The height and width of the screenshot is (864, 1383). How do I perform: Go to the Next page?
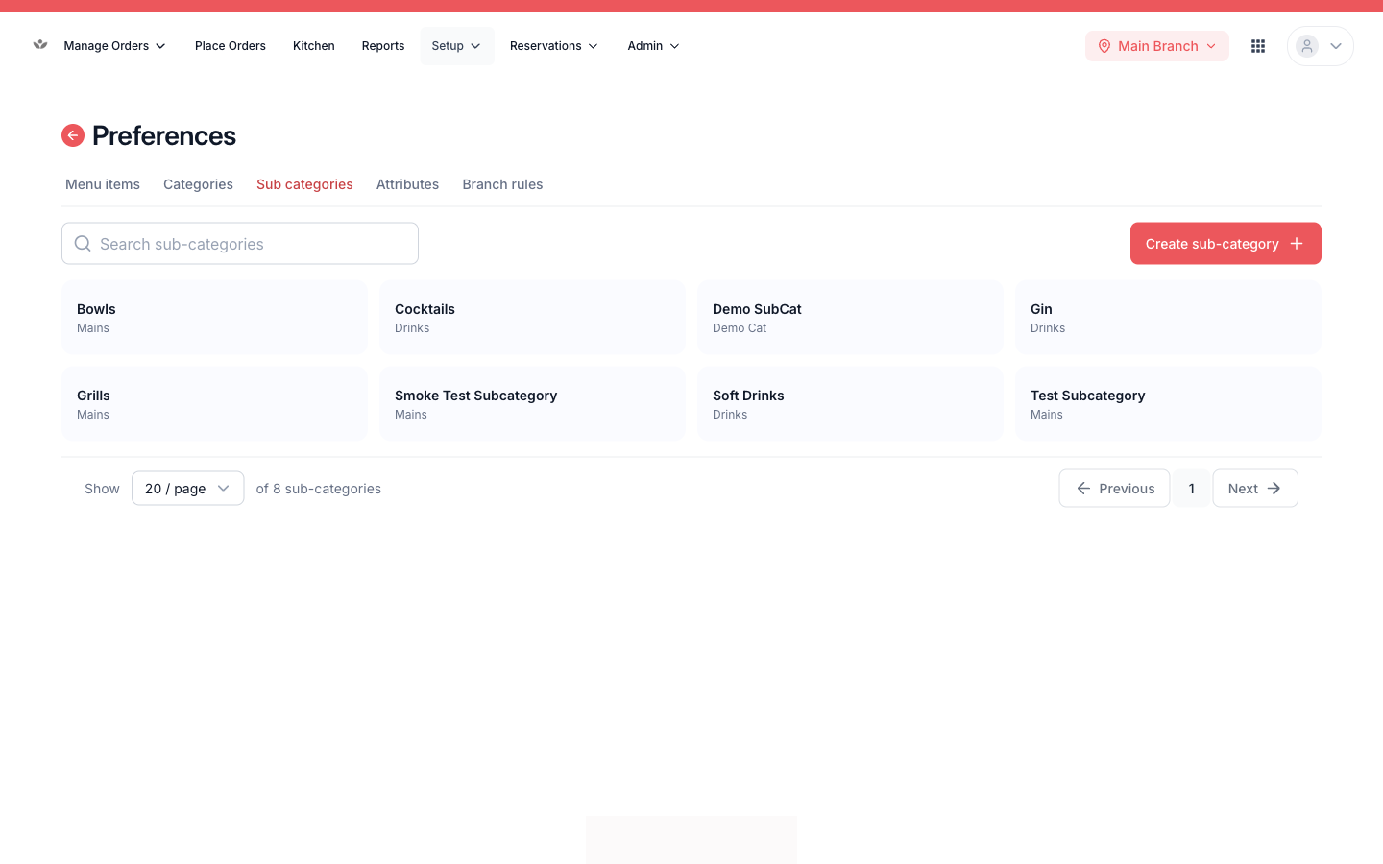point(1255,489)
